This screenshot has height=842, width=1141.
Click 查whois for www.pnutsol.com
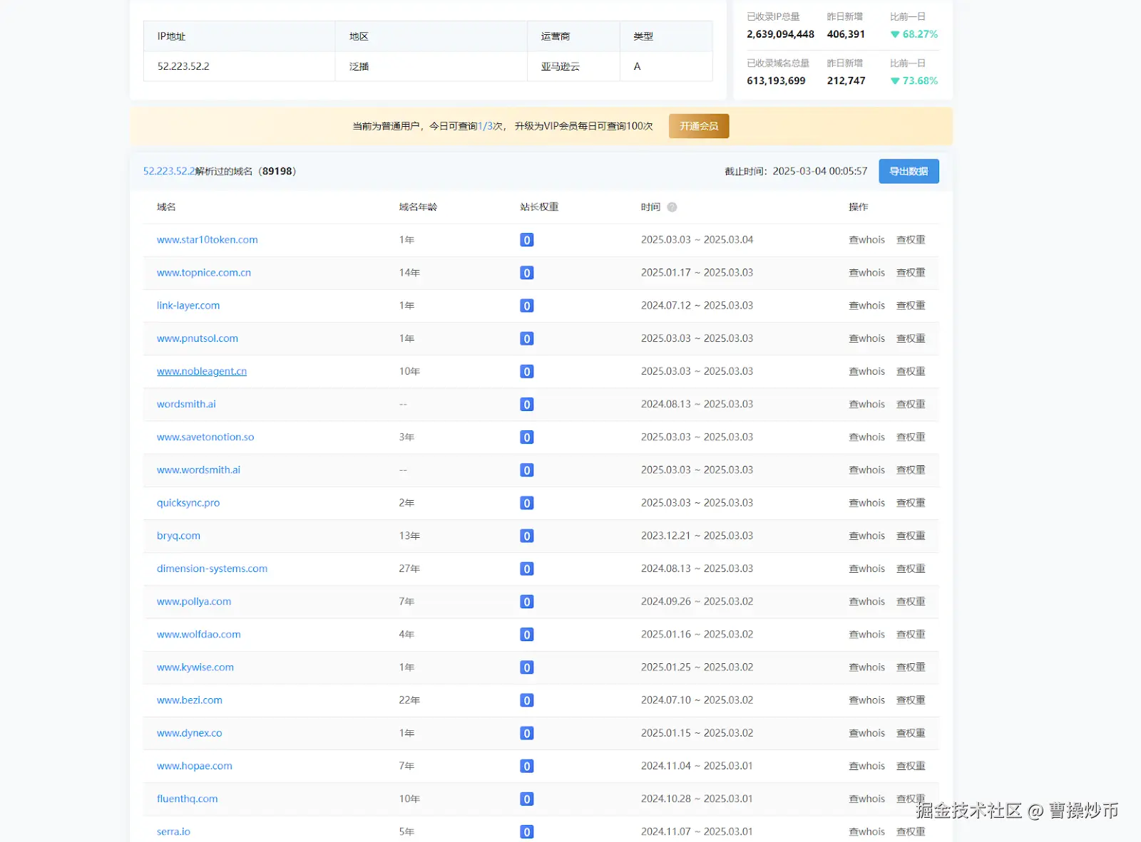point(866,338)
